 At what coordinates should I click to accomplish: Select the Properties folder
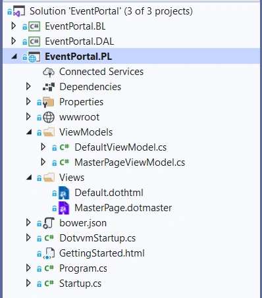(x=81, y=102)
